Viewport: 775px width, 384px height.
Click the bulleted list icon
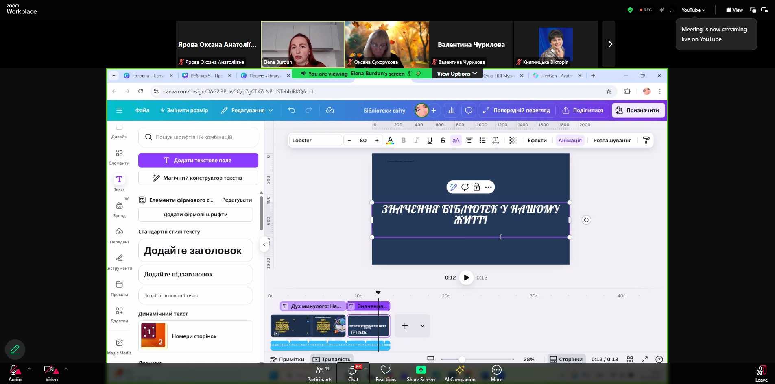[x=482, y=141]
